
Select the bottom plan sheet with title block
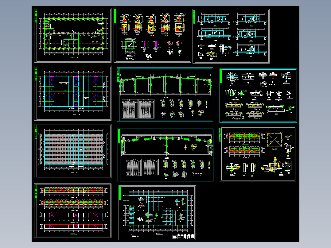(x=157, y=213)
